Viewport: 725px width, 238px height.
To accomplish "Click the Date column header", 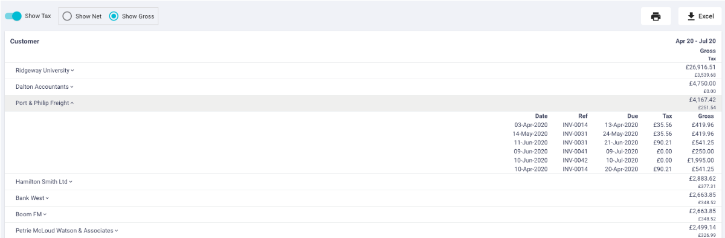I will pyautogui.click(x=541, y=116).
